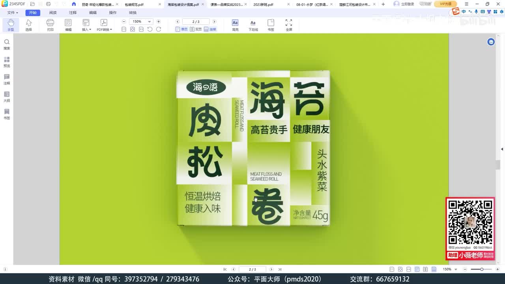Viewport: 505px width, 284px height.
Task: Switch to the 编辑 ribbon tab
Action: tap(93, 13)
